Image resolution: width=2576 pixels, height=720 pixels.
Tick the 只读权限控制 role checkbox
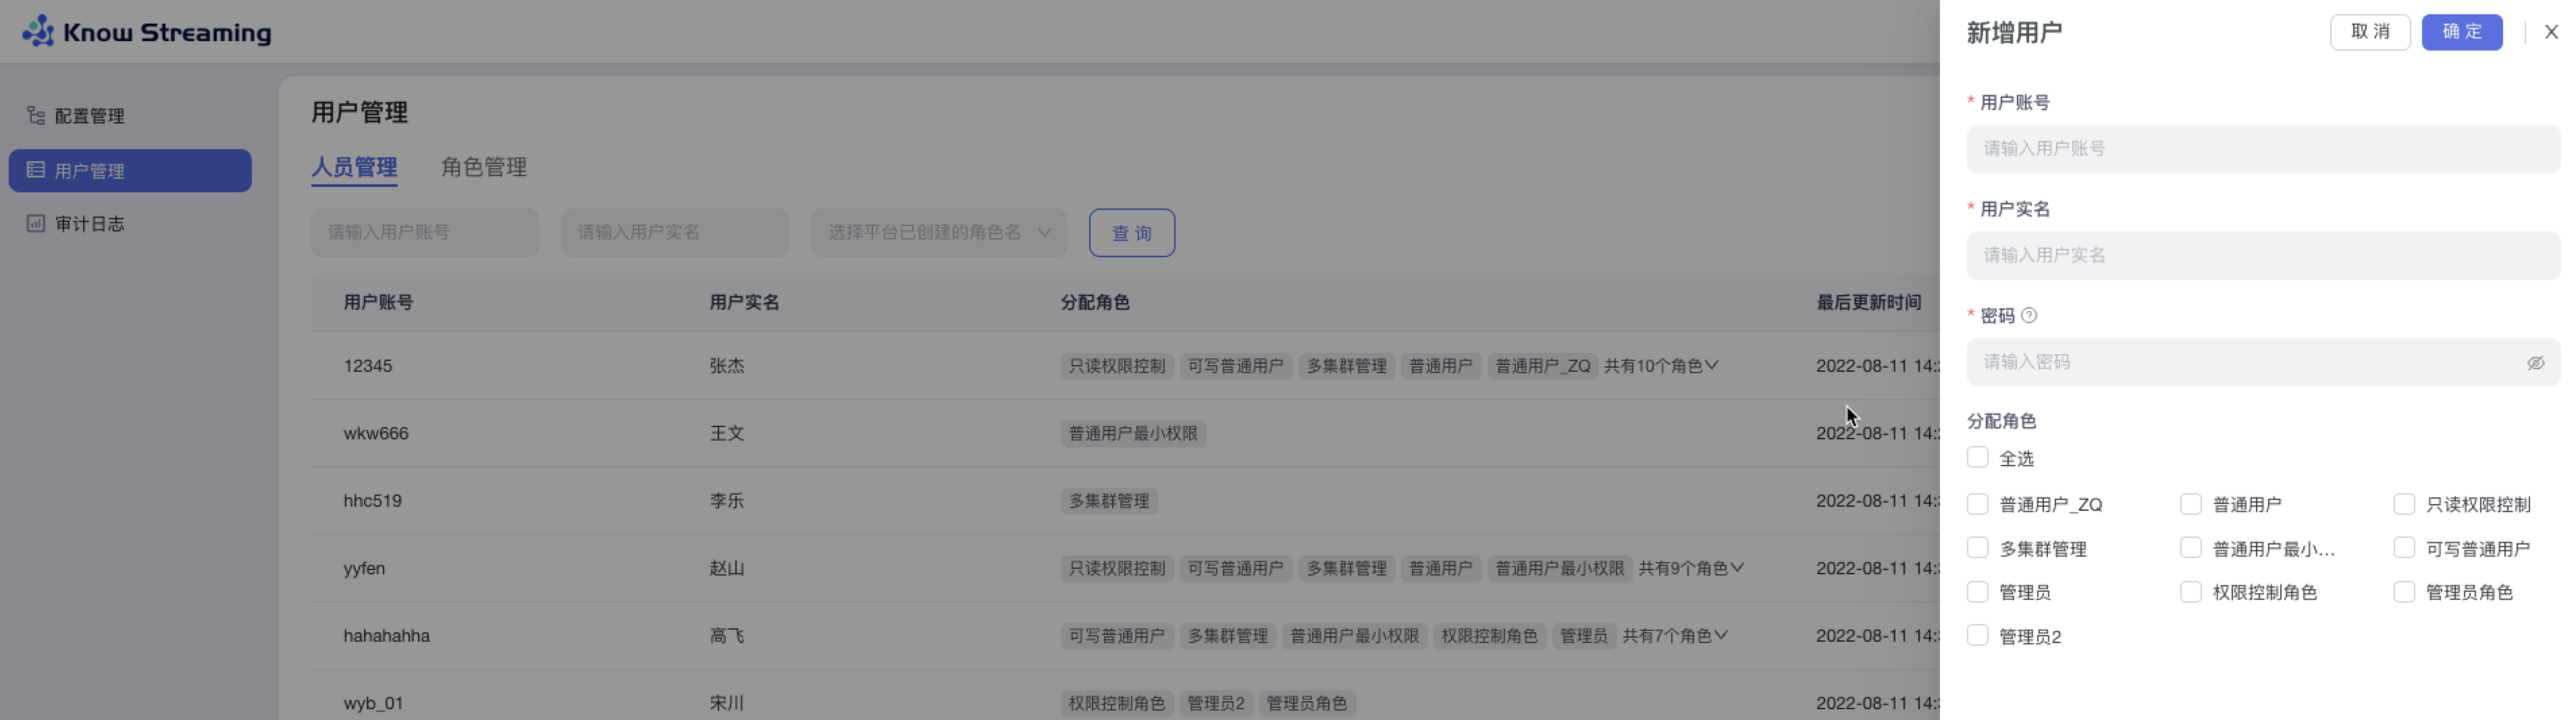coord(2404,504)
